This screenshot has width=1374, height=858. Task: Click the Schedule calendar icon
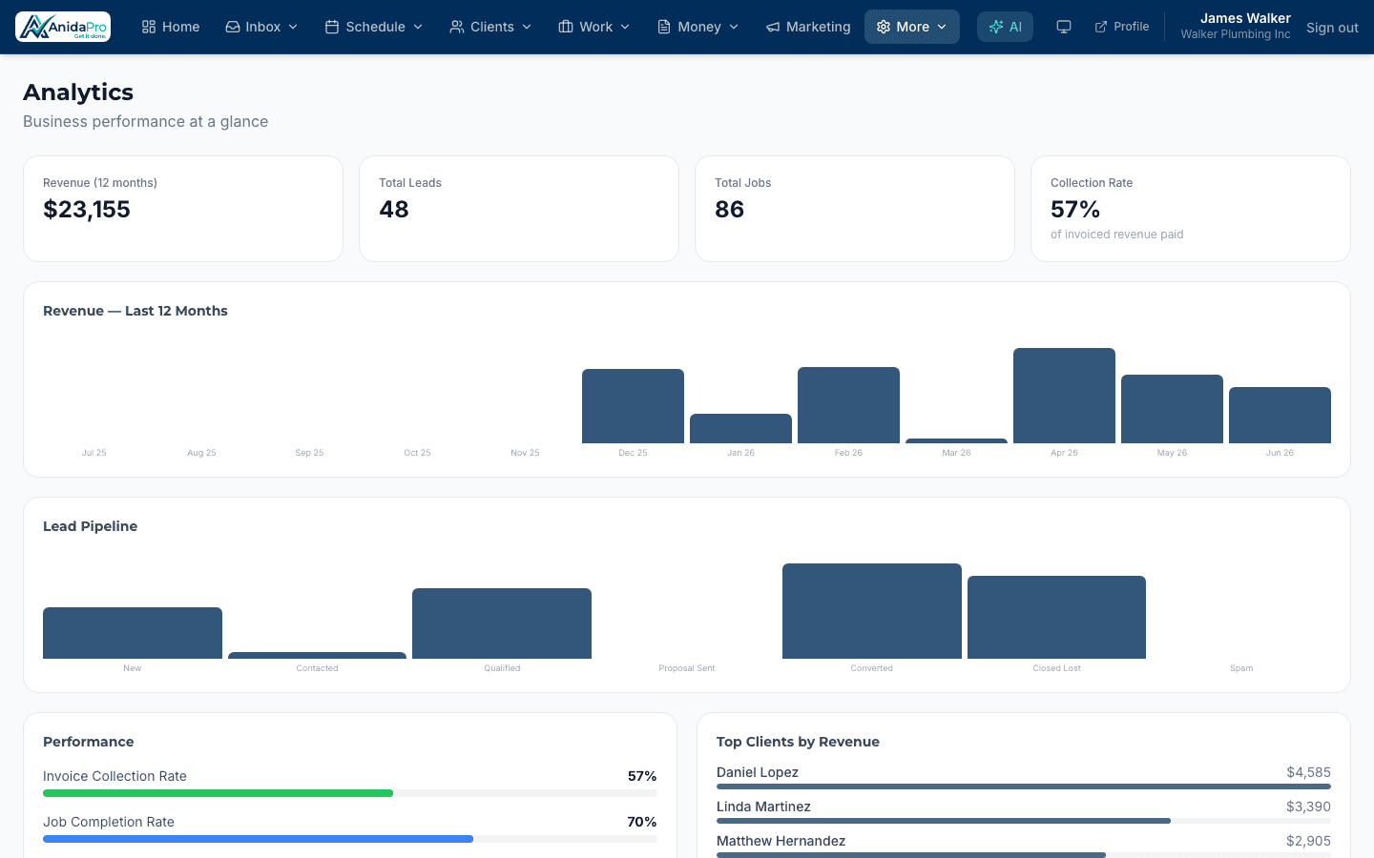tap(332, 27)
